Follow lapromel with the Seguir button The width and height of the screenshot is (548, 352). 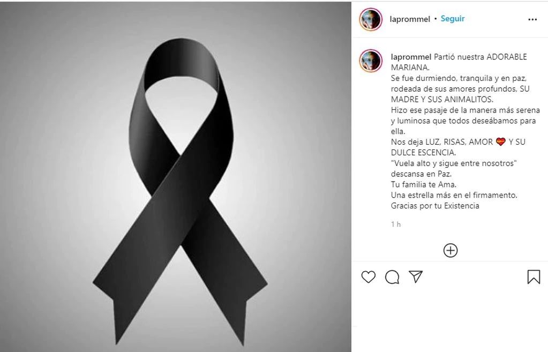(453, 19)
